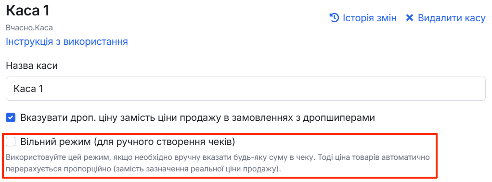The width and height of the screenshot is (492, 182).
Task: Toggle the blue checked box for дроп. ціну
Action: coord(11,118)
